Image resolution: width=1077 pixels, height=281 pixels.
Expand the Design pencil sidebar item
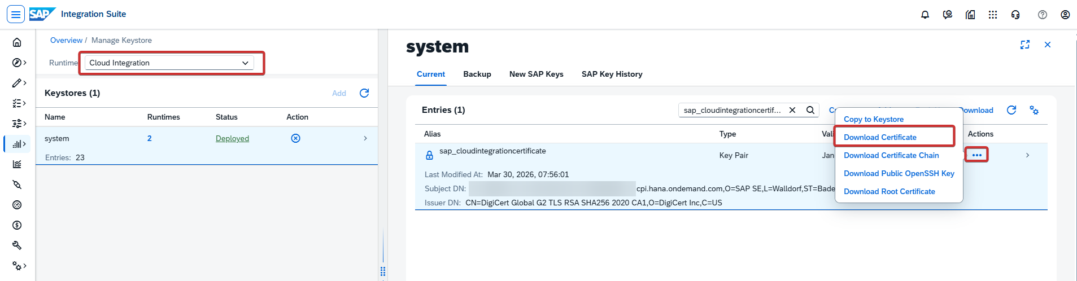coord(19,83)
